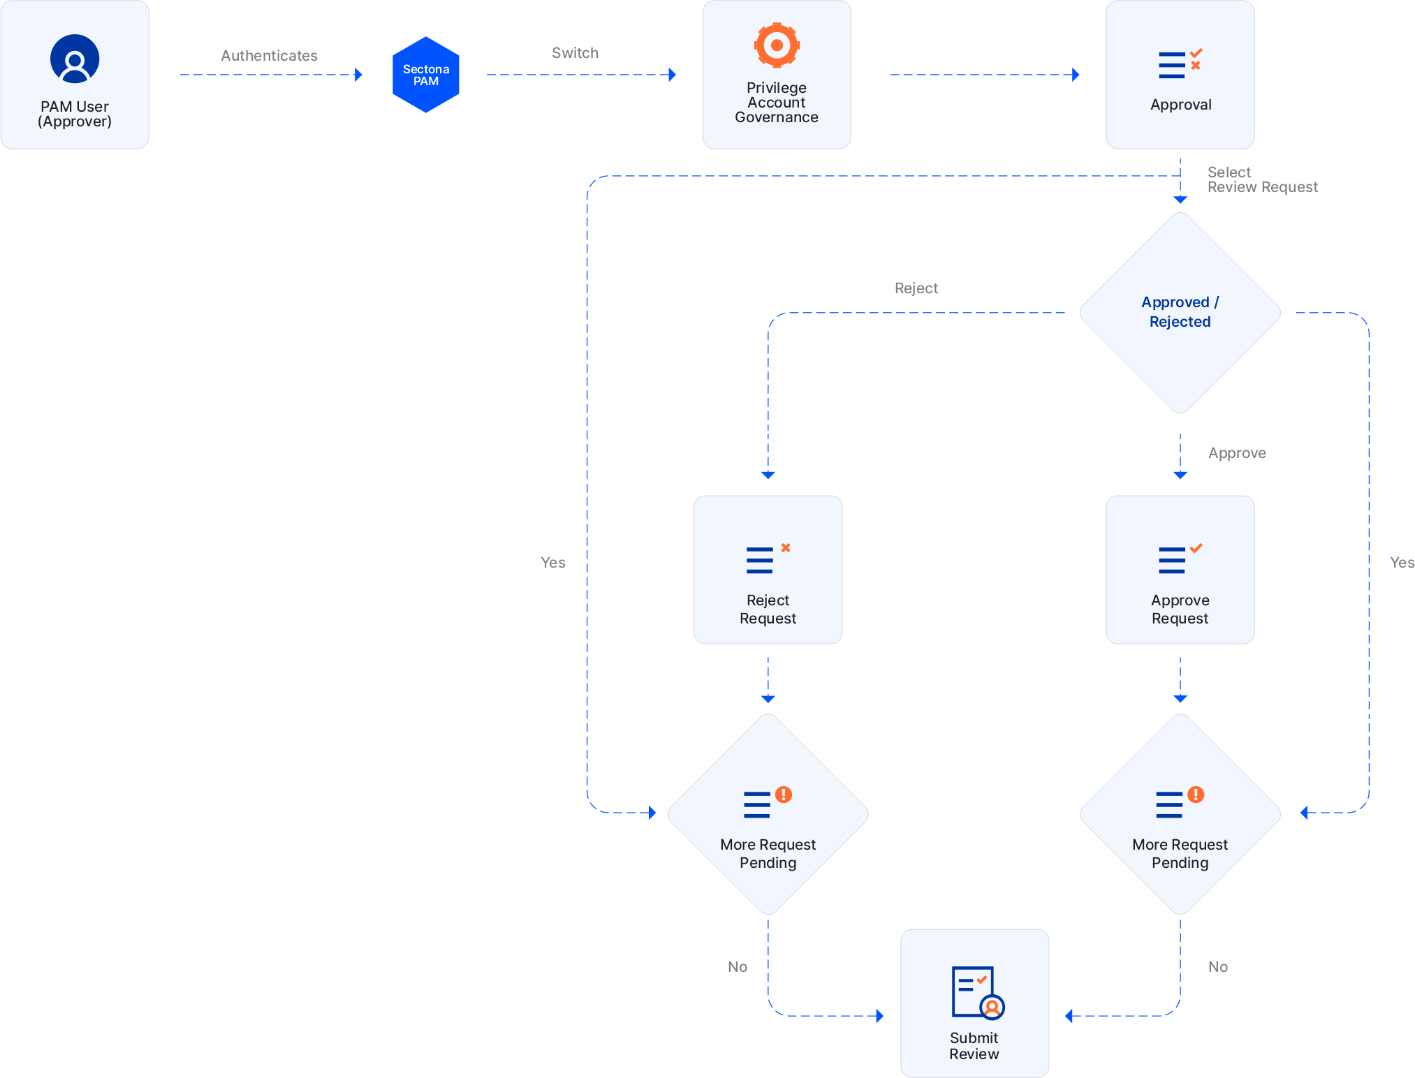Viewport: 1415px width, 1078px height.
Task: Click the Approve Request list icon with checkmark
Action: click(1180, 559)
